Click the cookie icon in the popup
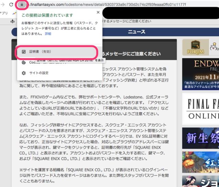This screenshot has height=187, width=219. pyautogui.click(x=24, y=62)
